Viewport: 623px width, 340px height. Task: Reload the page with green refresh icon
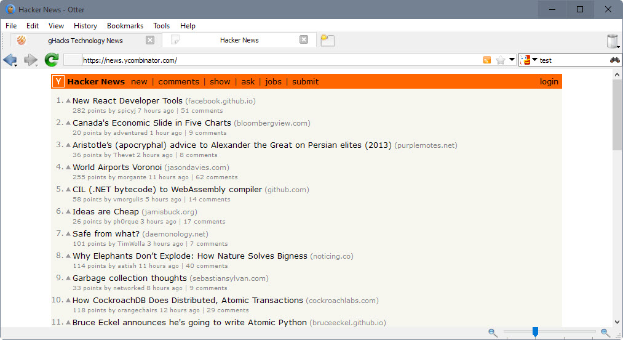coord(51,60)
